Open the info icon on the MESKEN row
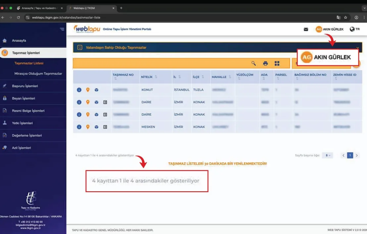The height and width of the screenshot is (234, 367). (x=79, y=127)
